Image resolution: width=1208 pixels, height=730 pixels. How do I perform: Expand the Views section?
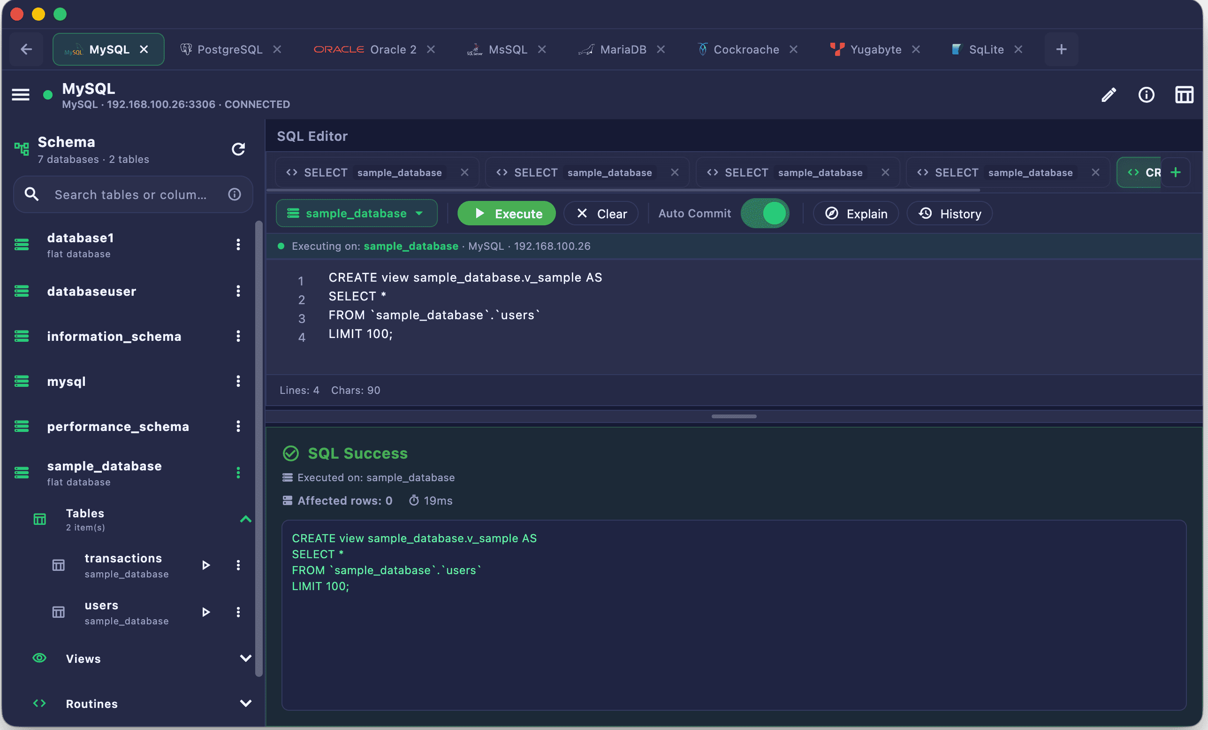246,658
